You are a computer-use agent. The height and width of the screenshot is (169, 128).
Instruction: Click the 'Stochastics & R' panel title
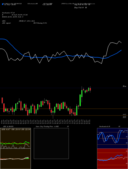pos(104,126)
